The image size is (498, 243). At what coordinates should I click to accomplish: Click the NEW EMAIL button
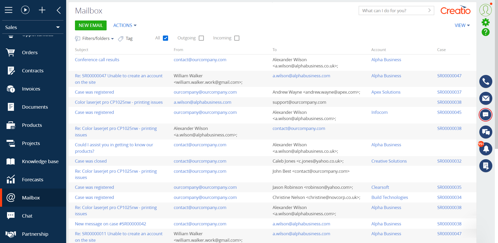click(91, 25)
